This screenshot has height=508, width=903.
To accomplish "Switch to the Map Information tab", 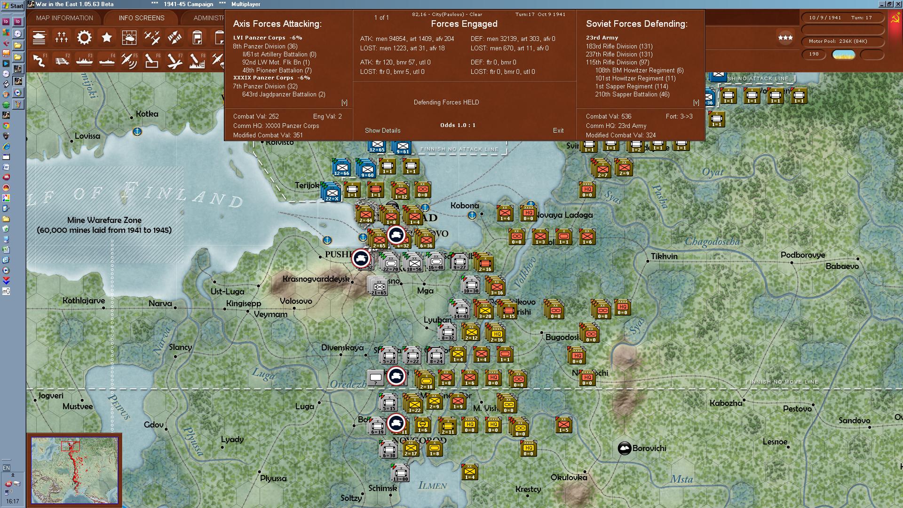I will [x=65, y=18].
